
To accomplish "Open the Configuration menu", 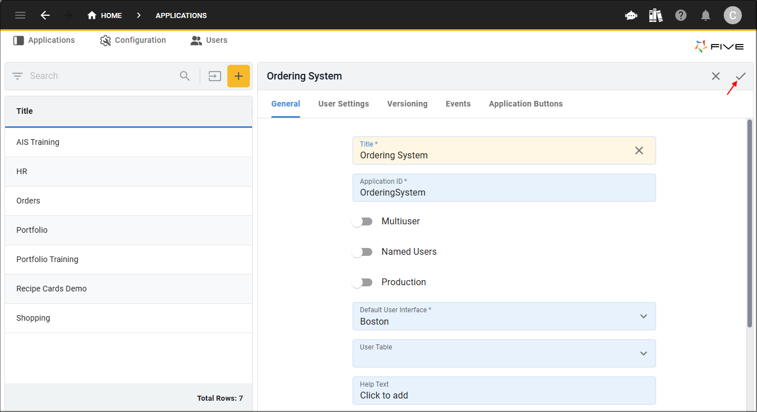I will point(133,41).
